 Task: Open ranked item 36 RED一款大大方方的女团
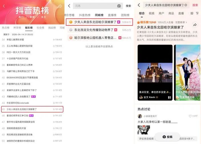pos(32,52)
